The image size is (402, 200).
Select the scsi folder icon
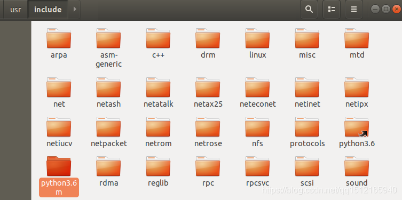pos(307,166)
